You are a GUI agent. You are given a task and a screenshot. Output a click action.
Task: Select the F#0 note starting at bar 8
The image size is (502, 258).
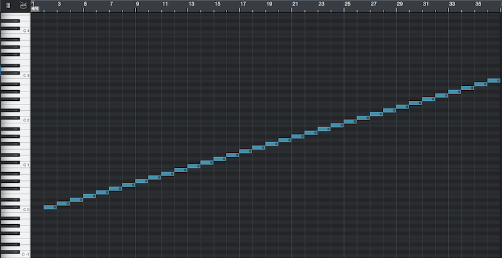click(x=129, y=185)
